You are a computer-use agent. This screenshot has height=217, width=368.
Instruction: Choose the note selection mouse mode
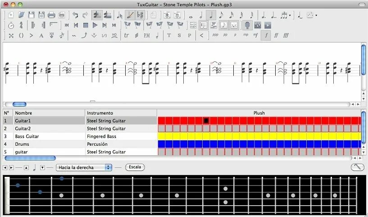click(120, 15)
